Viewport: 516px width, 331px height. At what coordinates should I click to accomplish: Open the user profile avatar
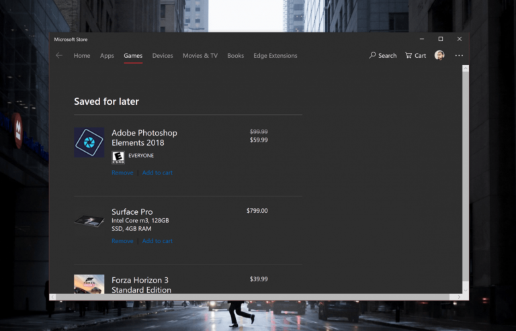[439, 55]
